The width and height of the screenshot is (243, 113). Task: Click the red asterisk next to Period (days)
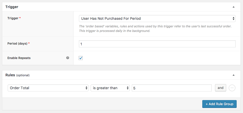coord(29,44)
